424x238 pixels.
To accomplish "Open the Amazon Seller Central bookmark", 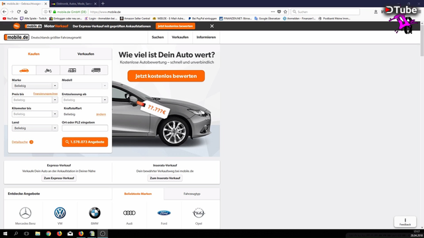I will [135, 19].
